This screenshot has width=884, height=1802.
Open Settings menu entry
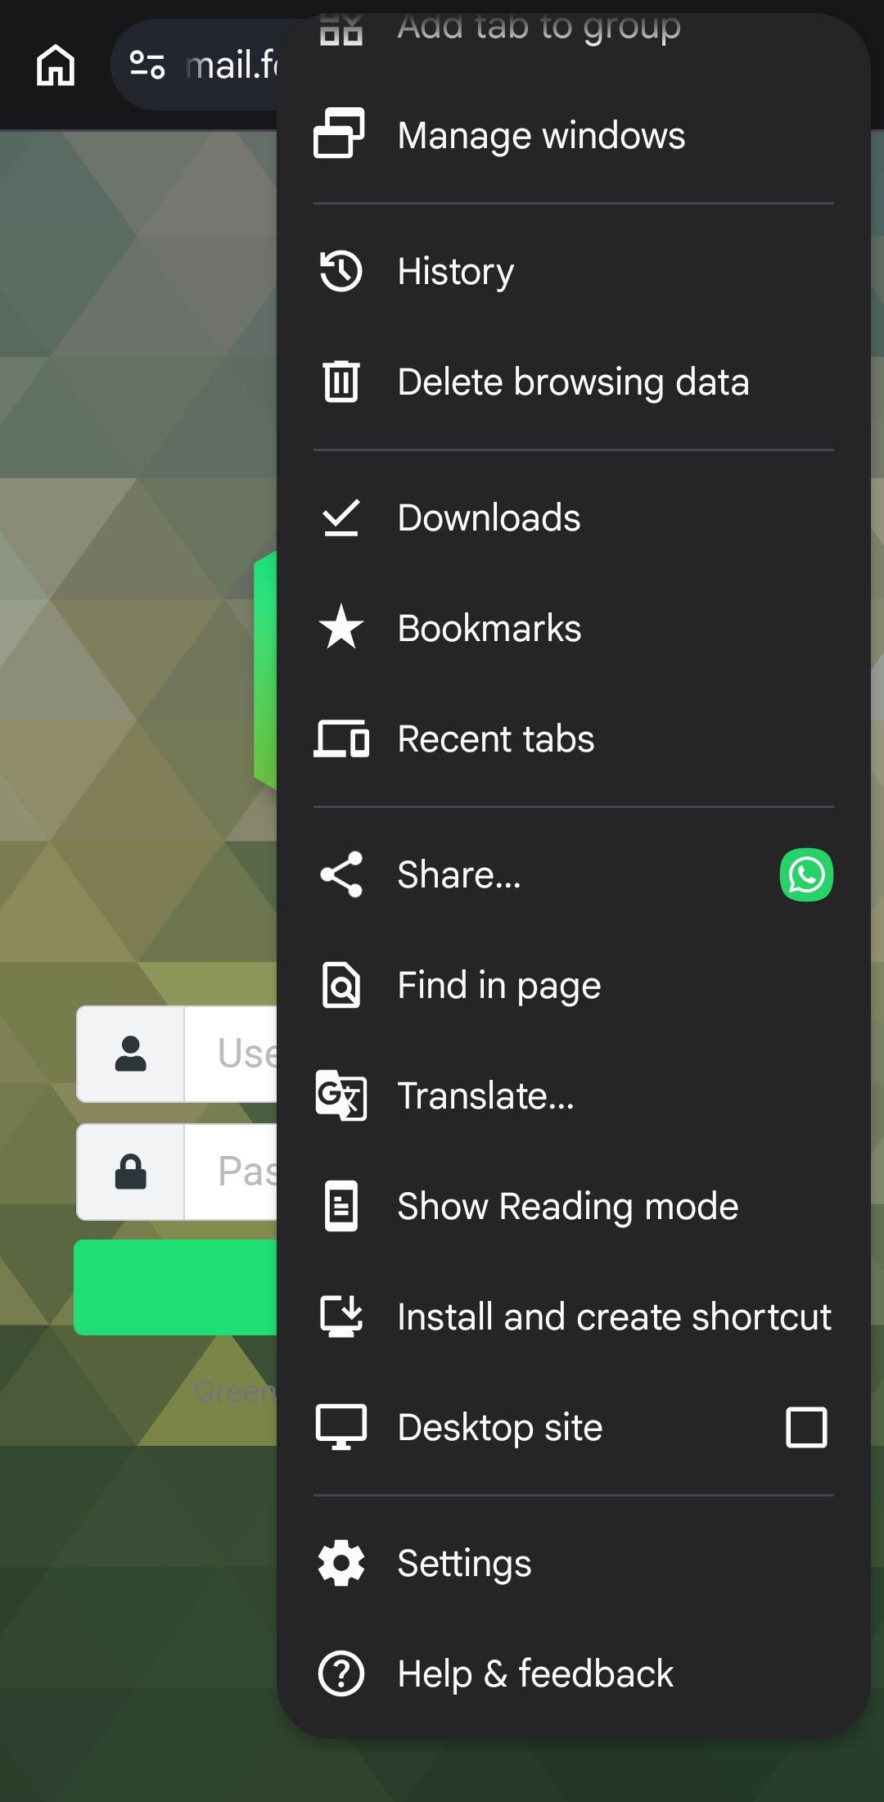pyautogui.click(x=573, y=1563)
